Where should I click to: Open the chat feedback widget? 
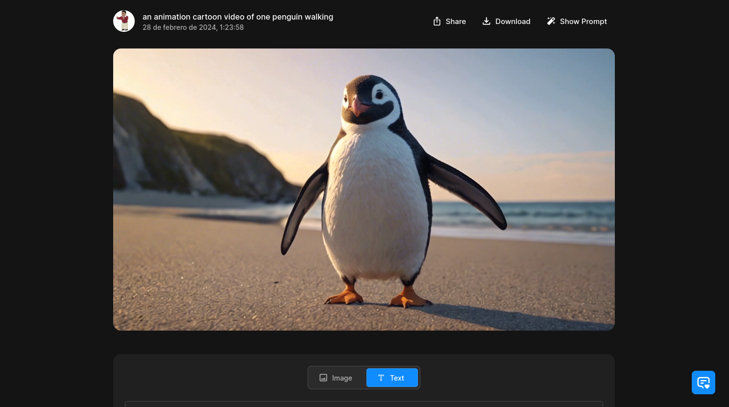[x=703, y=383]
